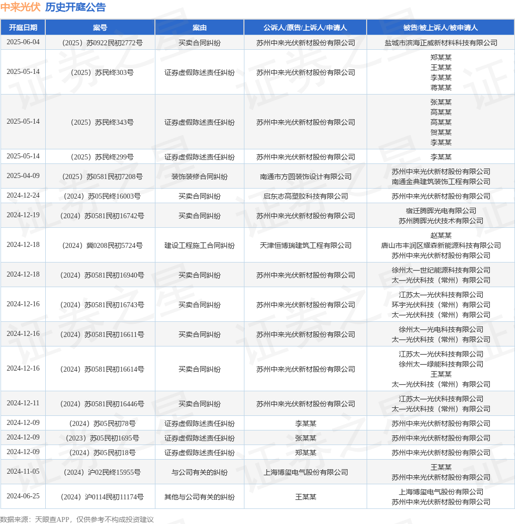Click the cause 装饰装修合同纠纷
This screenshot has height=524, width=515.
200,177
